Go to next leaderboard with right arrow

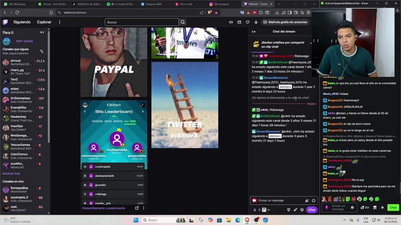[x=143, y=112]
